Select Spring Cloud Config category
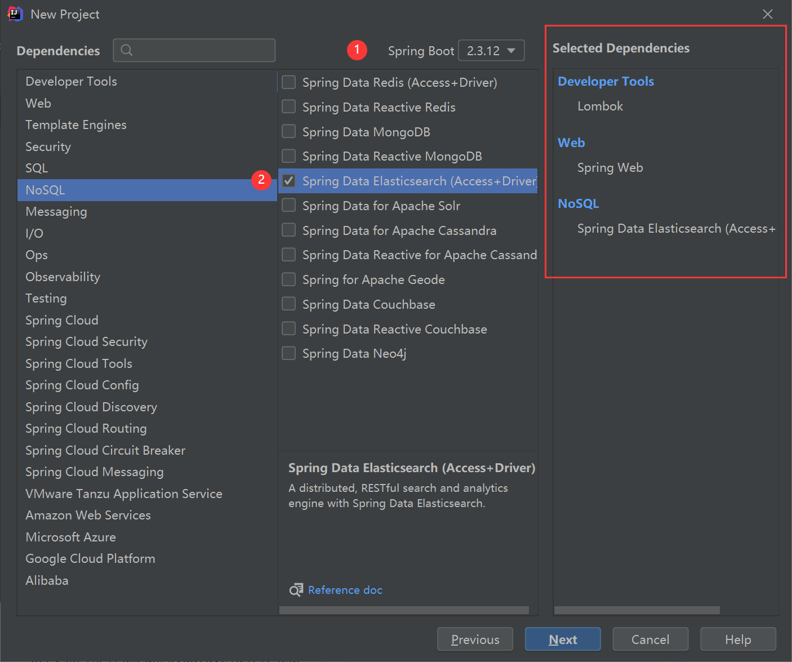The height and width of the screenshot is (662, 792). point(147,385)
